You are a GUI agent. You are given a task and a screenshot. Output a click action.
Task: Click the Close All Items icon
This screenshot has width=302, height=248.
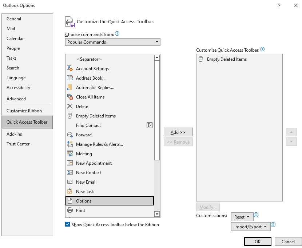[70, 97]
